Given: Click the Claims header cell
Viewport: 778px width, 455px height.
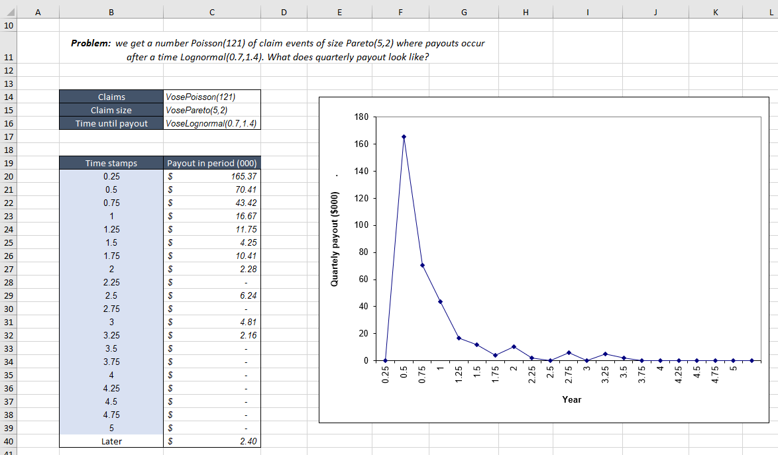Looking at the screenshot, I should pyautogui.click(x=111, y=97).
